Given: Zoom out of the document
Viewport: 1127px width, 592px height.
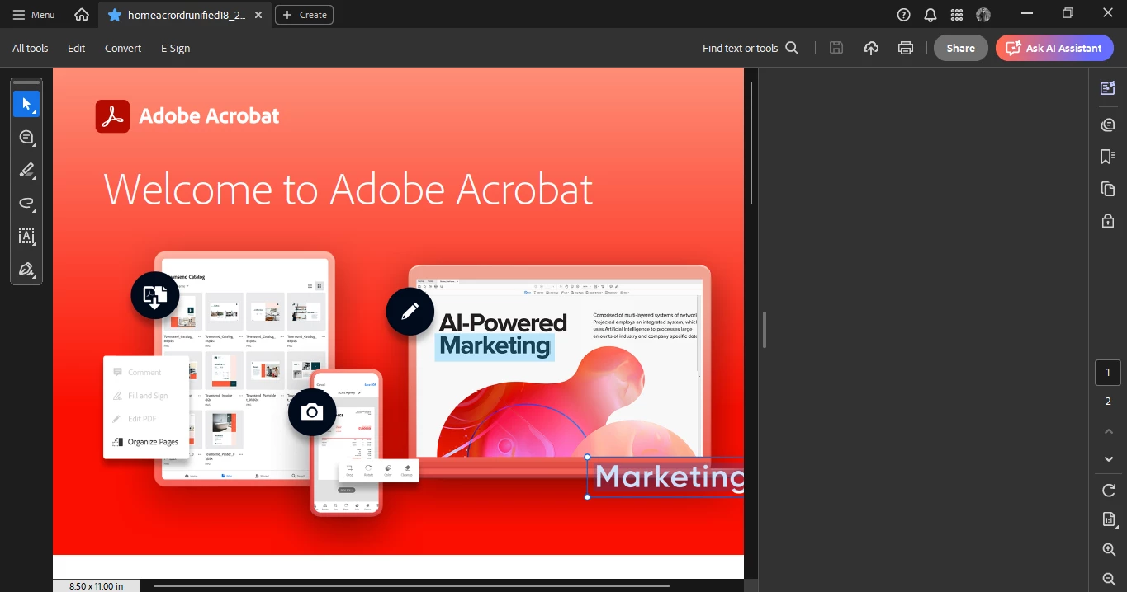Looking at the screenshot, I should click(x=1109, y=579).
